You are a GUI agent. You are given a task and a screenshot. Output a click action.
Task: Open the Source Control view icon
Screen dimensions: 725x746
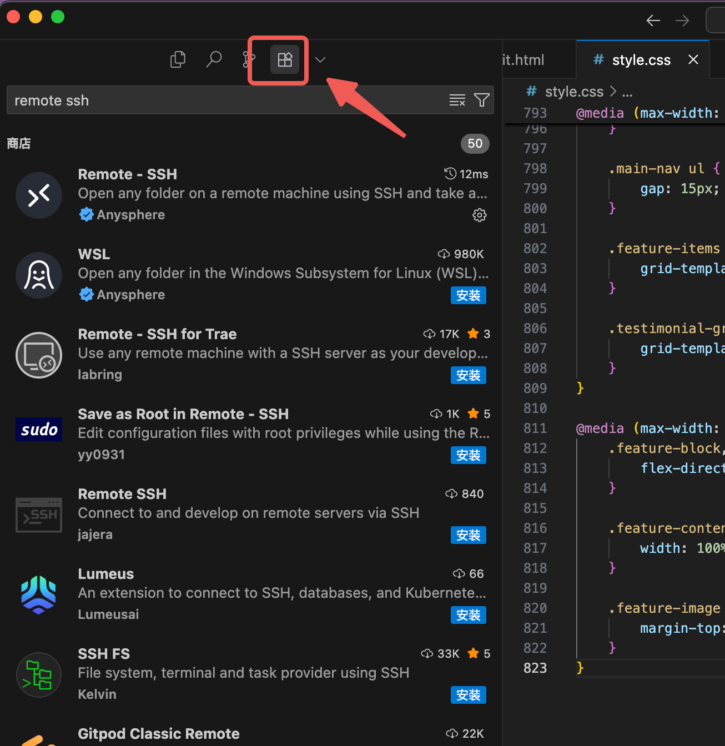[248, 59]
